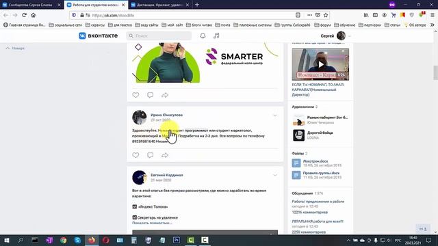
Task: Reload the page
Action: (25, 15)
